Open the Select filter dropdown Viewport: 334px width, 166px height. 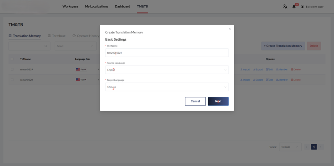coord(76,46)
